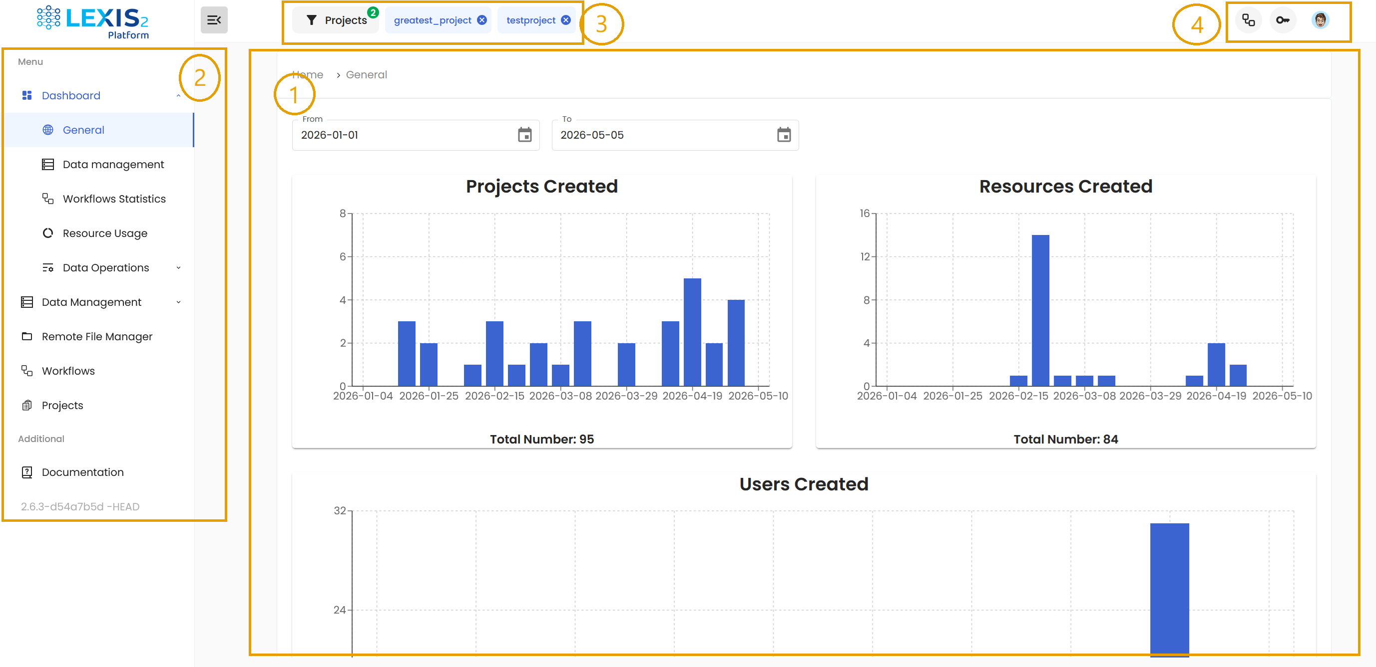Open the From date calendar picker

[x=524, y=135]
